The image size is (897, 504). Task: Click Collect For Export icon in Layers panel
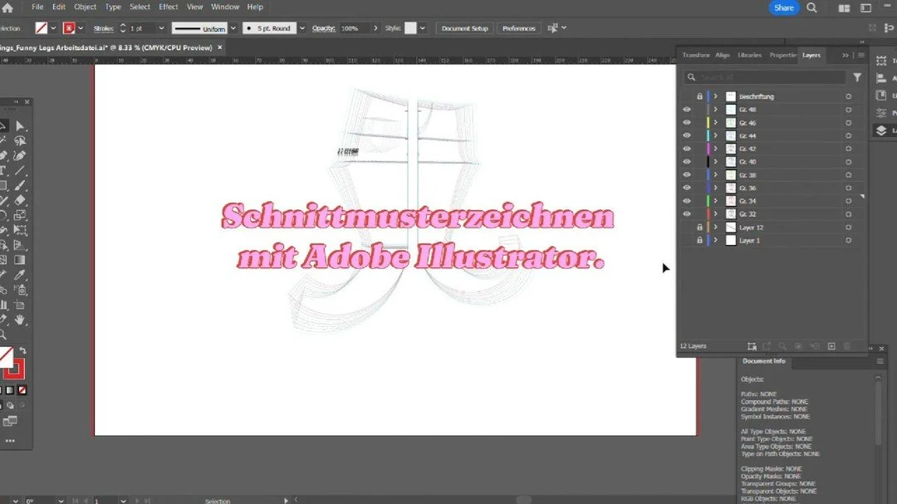767,346
